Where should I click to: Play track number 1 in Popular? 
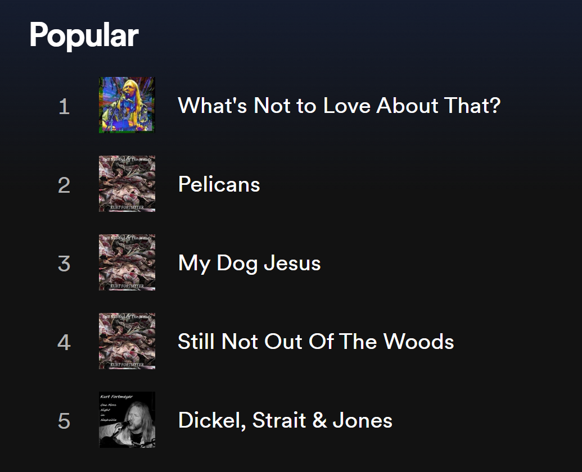[x=64, y=106]
